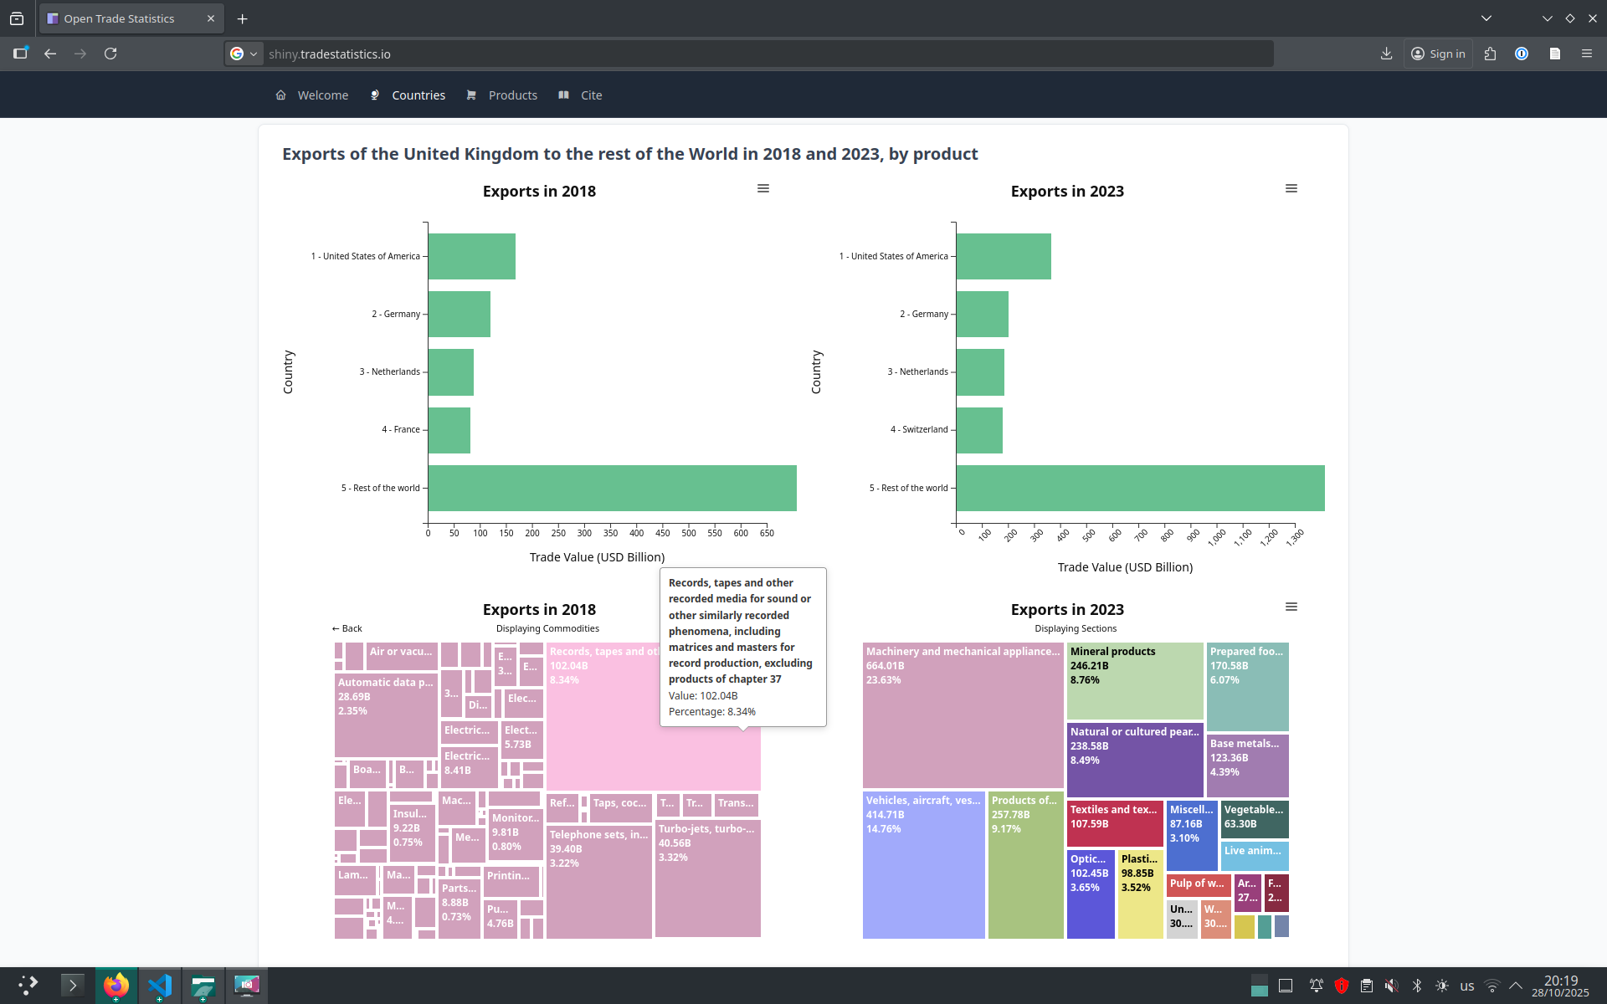The image size is (1607, 1004).
Task: Open the 2023 treemap chart context menu
Action: point(1291,607)
